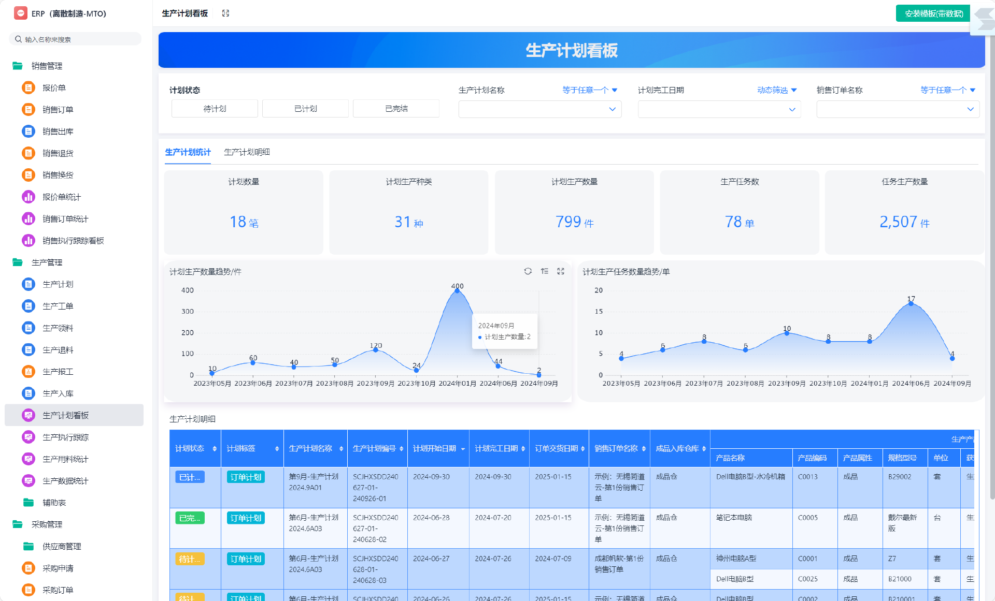Click 2024年01月 peak point 400

click(x=457, y=291)
